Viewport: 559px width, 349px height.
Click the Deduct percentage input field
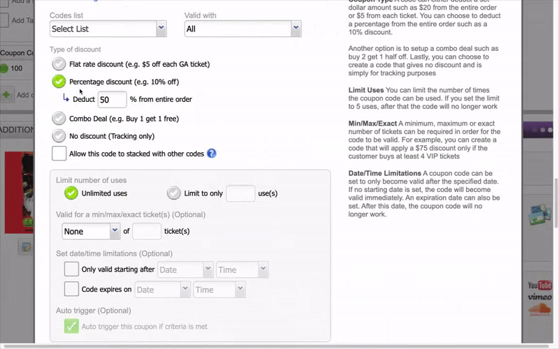[112, 99]
